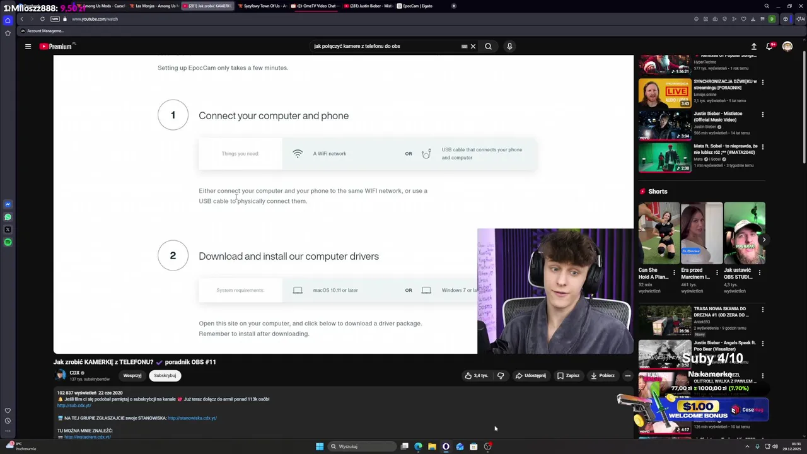Image resolution: width=807 pixels, height=454 pixels.
Task: Expand the system tray hidden icons chevron
Action: pos(747,446)
